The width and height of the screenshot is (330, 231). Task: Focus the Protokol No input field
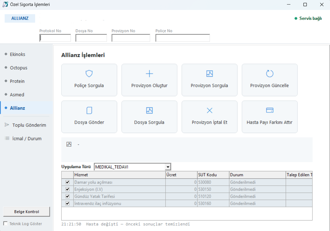(55, 38)
